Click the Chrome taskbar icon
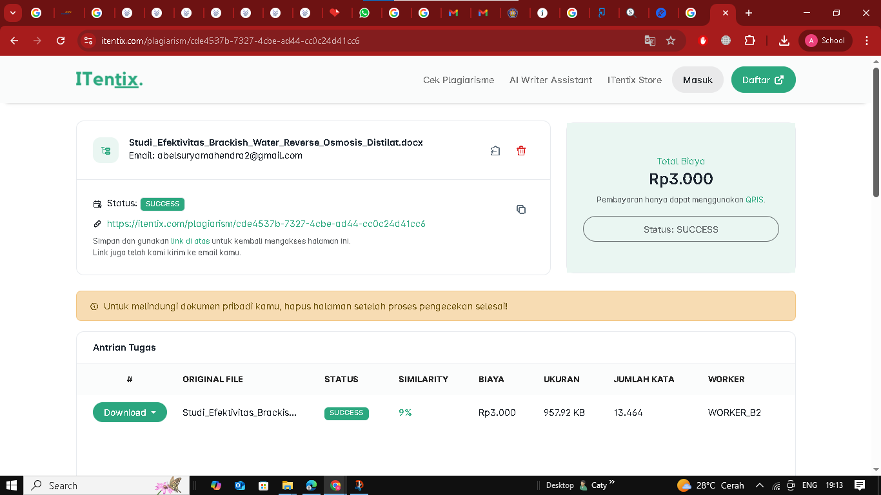 pyautogui.click(x=335, y=485)
